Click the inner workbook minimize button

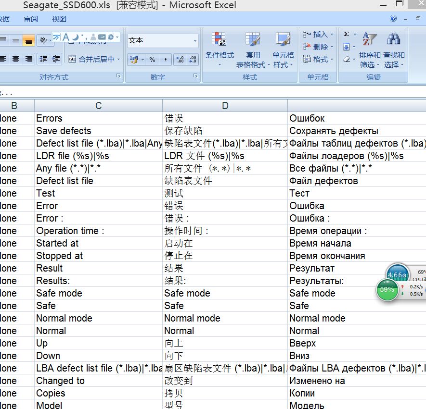pyautogui.click(x=406, y=19)
